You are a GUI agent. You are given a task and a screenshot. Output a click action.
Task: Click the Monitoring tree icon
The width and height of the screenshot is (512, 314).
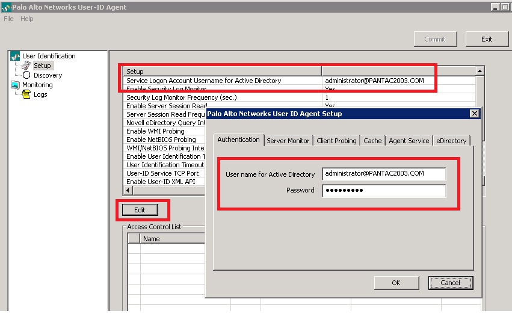coord(15,85)
